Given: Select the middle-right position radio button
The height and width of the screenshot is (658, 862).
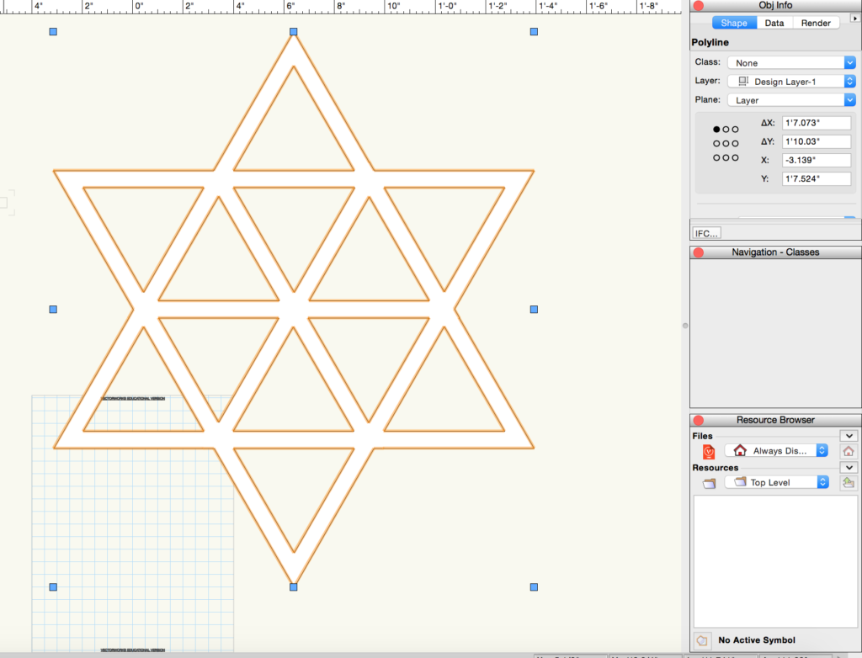Looking at the screenshot, I should tap(735, 144).
